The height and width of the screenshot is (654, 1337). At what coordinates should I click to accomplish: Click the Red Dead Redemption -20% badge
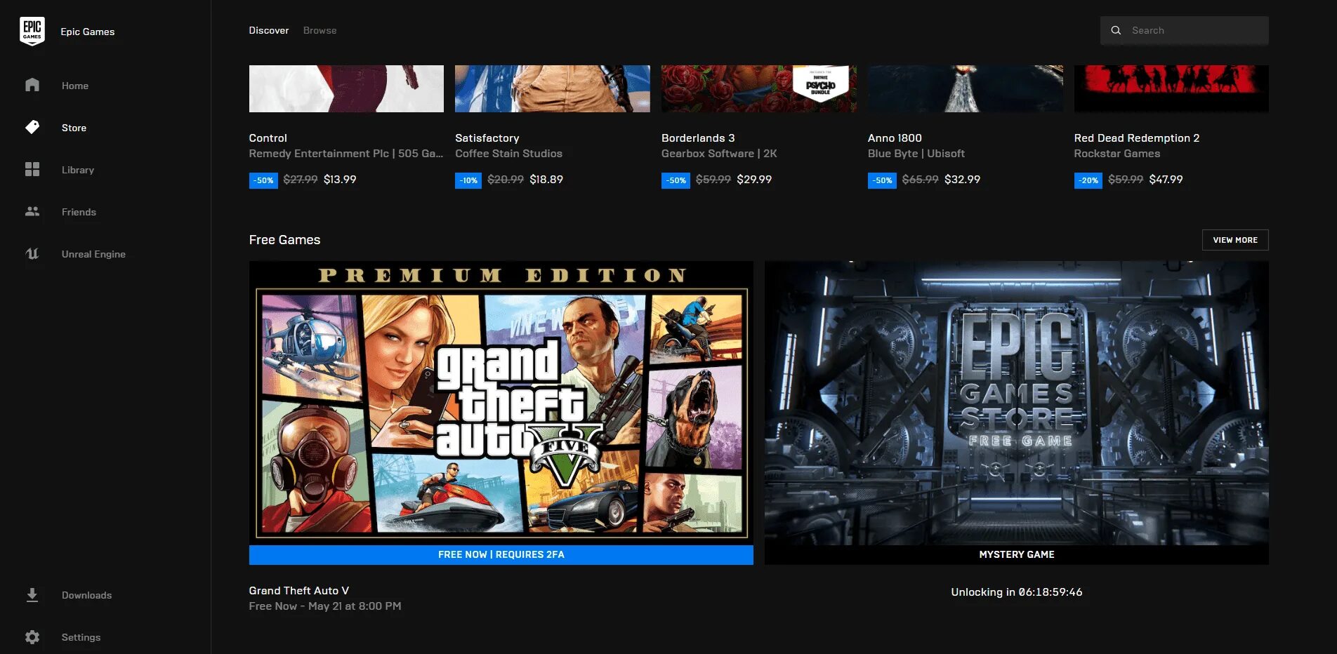(x=1088, y=180)
